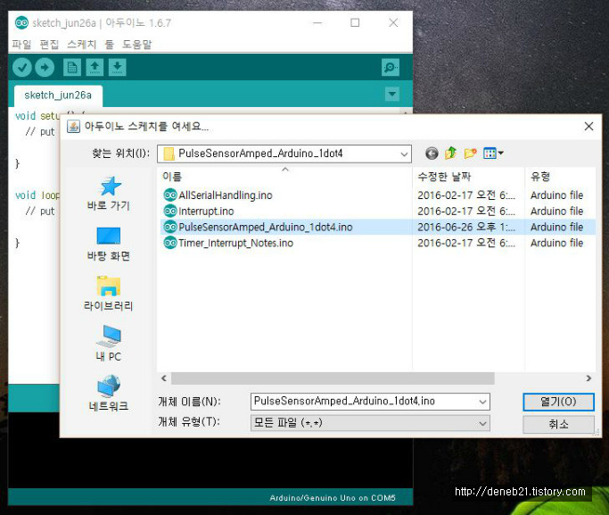
Task: Click the Open sketch up-arrow icon
Action: point(95,67)
